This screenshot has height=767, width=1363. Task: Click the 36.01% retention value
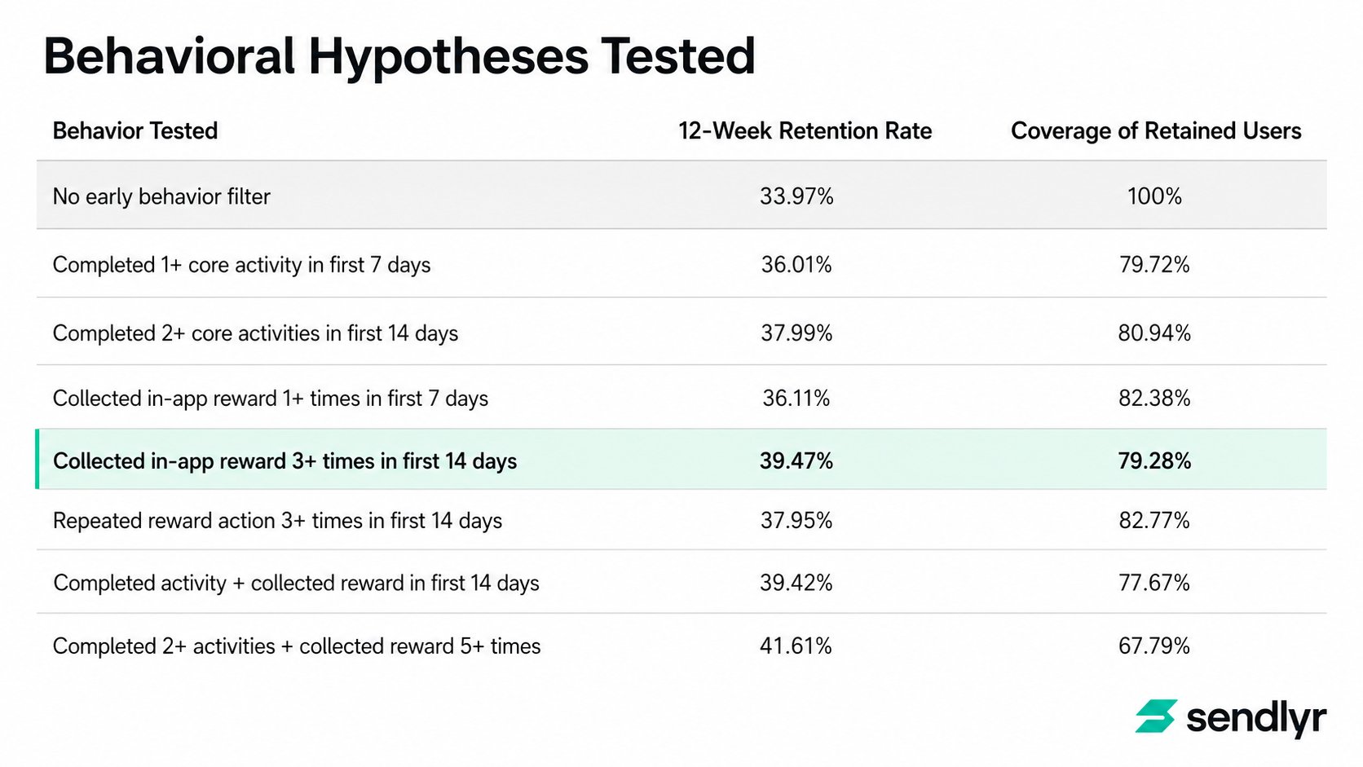click(796, 265)
